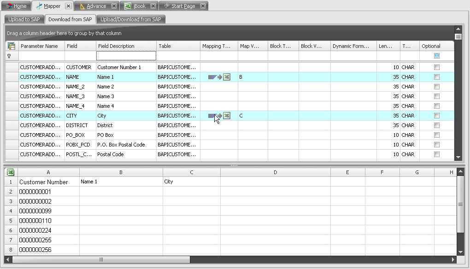Click the filter funnel icon in filter row
470x269 pixels.
(x=9, y=56)
